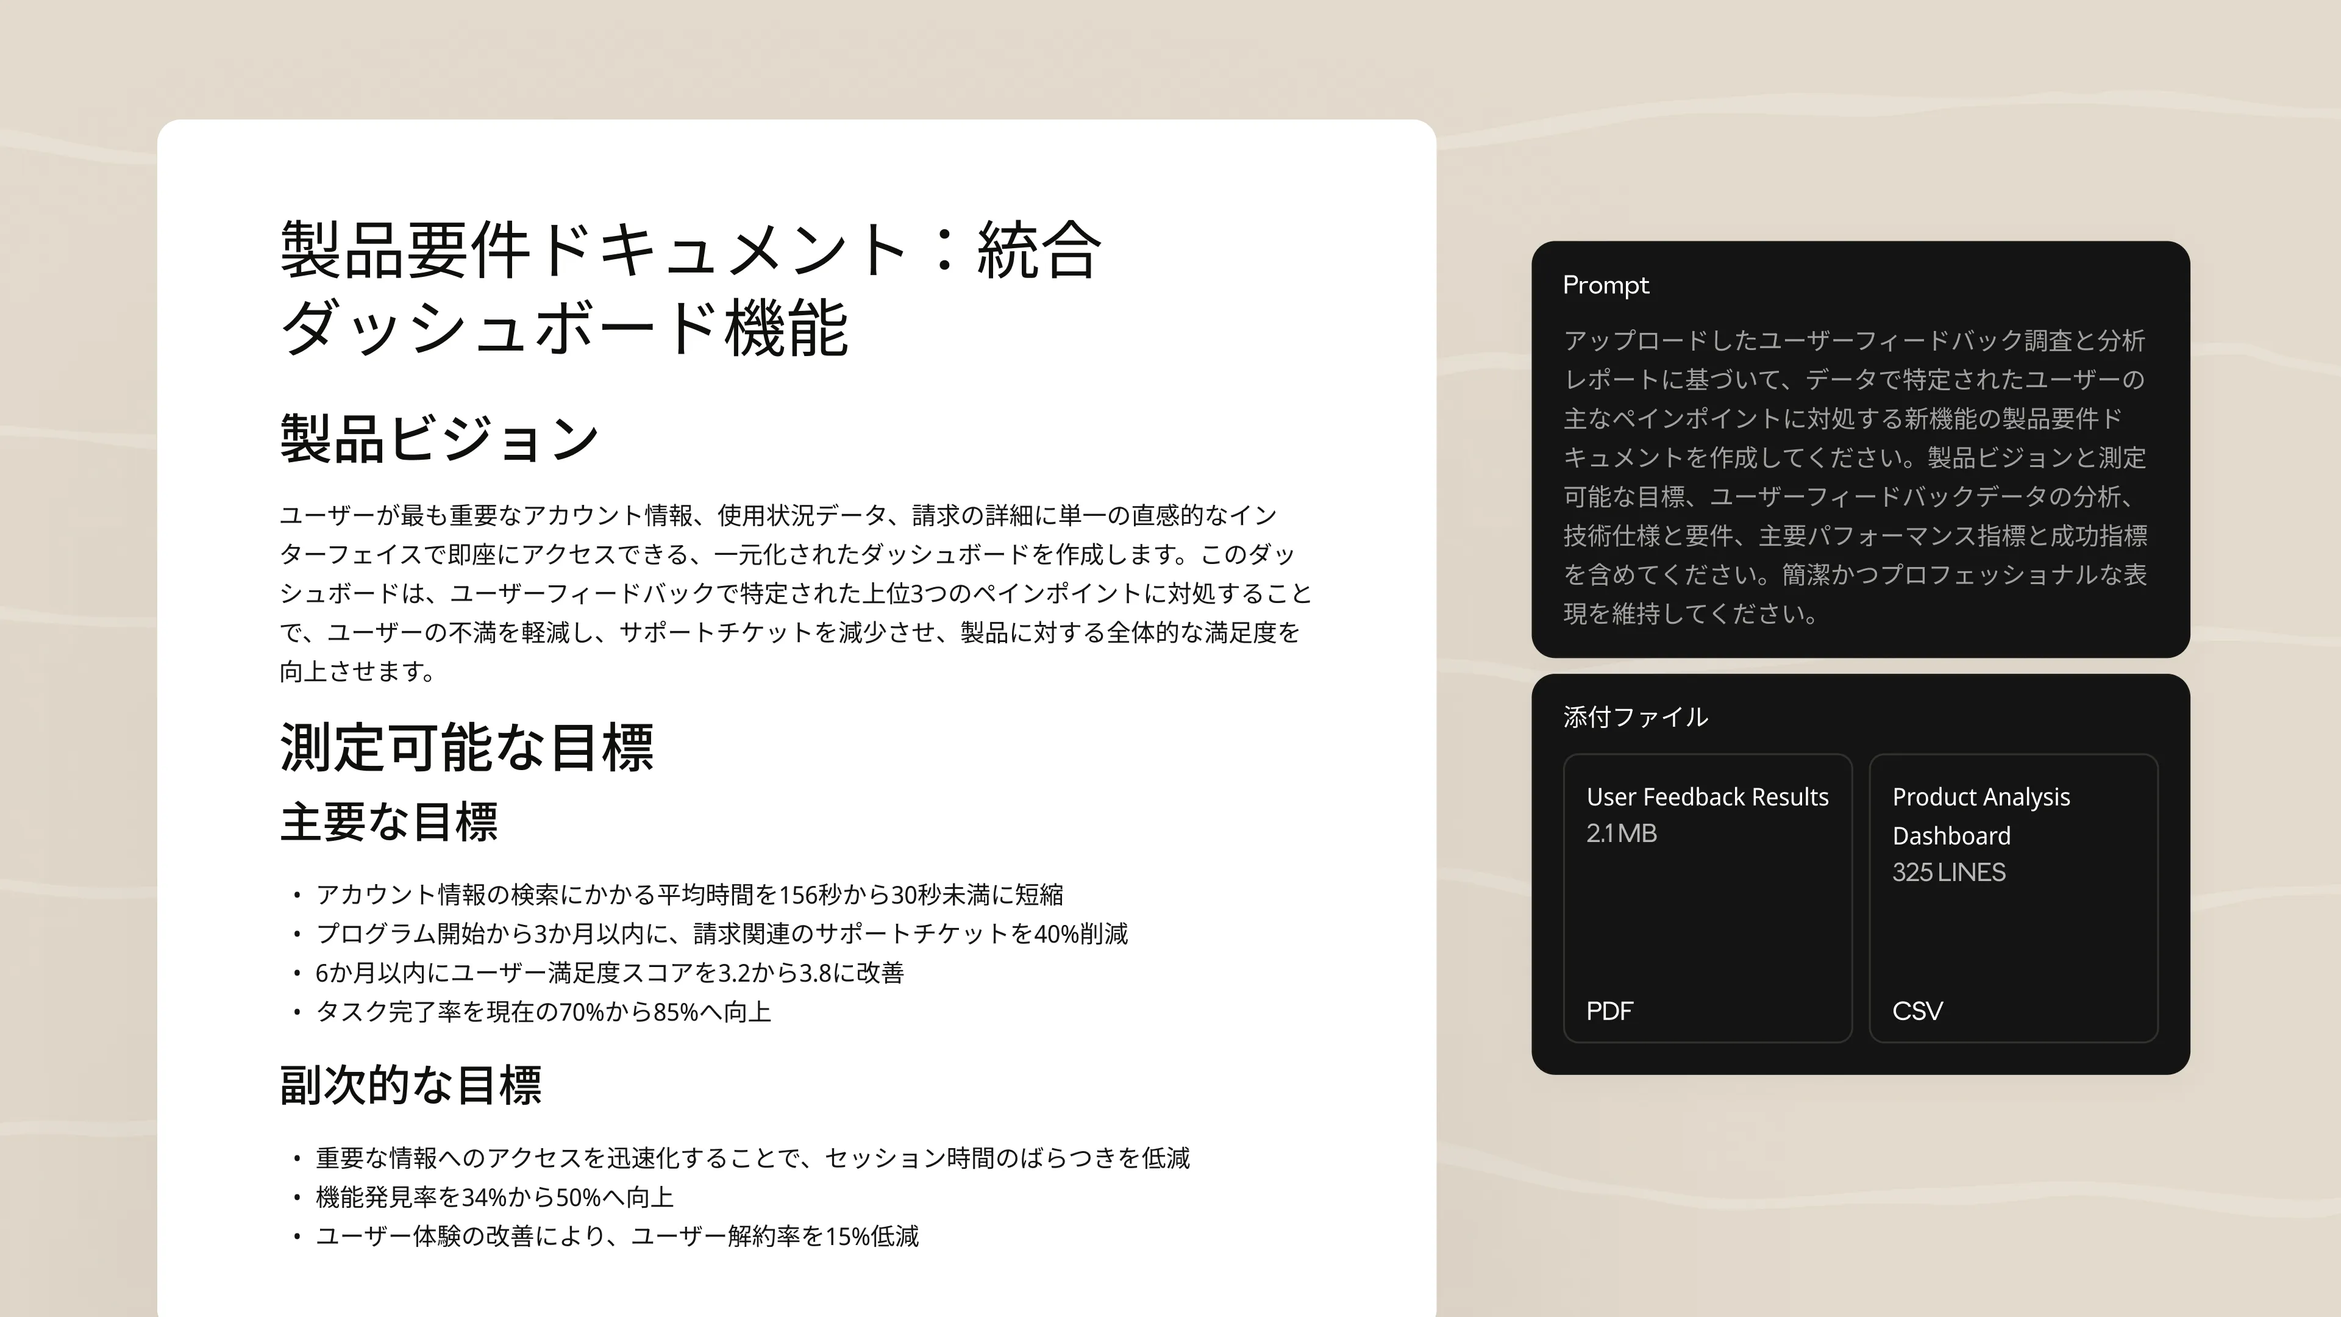Click the 測定可能な目標 heading

(466, 747)
